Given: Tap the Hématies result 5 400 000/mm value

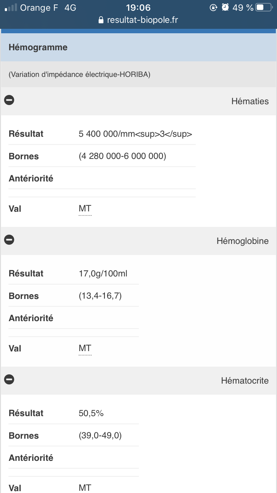Looking at the screenshot, I should [135, 134].
